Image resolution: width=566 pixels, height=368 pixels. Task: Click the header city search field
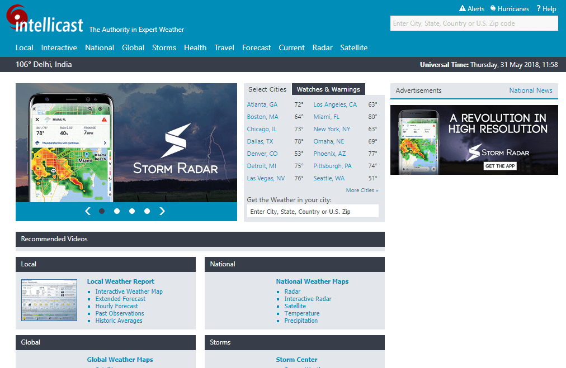tap(474, 23)
